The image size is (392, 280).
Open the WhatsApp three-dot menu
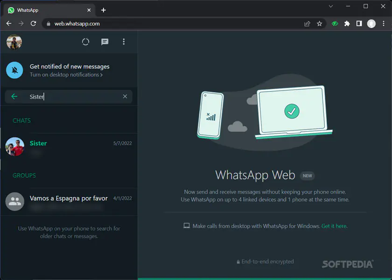[124, 42]
